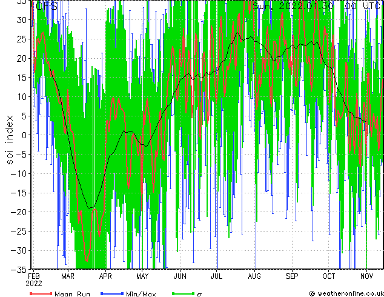This screenshot has width=384, height=297.
Task: Click the blue Min/Max legend line
Action: 112,293
